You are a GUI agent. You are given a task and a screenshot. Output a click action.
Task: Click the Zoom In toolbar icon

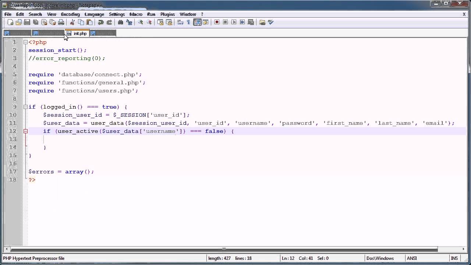[x=141, y=22]
